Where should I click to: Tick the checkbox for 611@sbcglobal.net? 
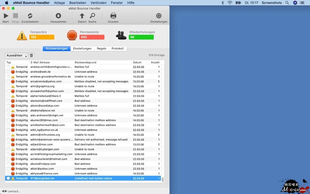pos(8,178)
